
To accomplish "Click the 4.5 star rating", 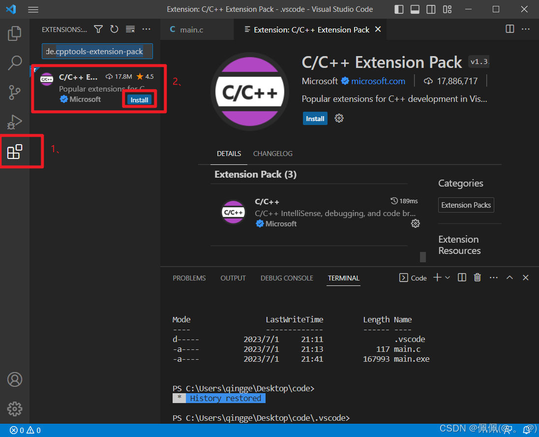I will pos(145,76).
